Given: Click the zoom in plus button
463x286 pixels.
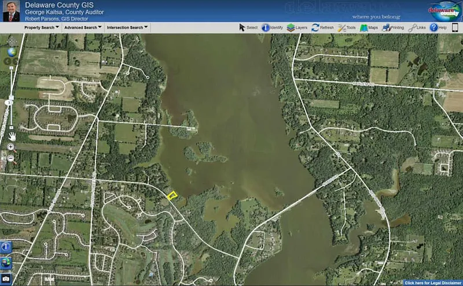Looking at the screenshot, I should (10, 147).
